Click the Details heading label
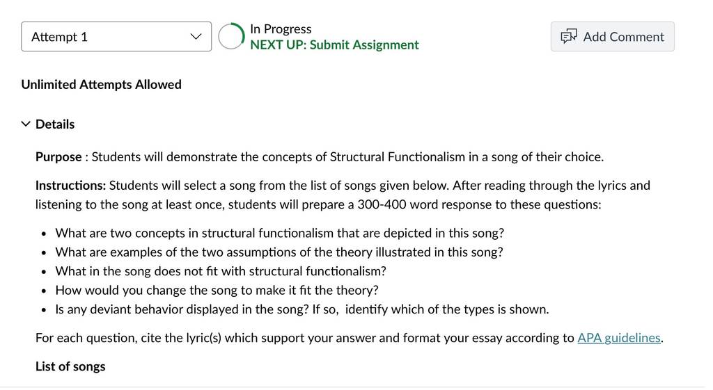713x390 pixels. 55,124
